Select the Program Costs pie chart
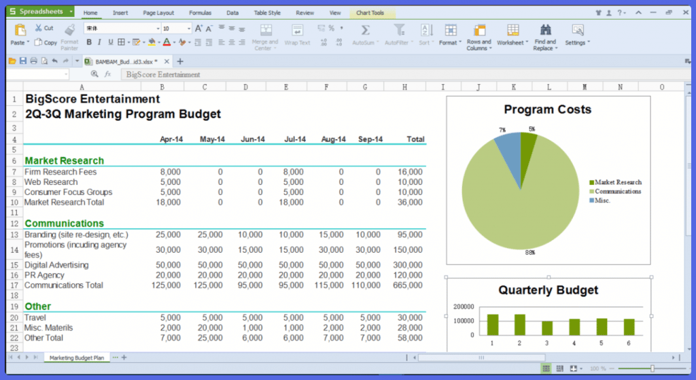Viewport: 696px width, 380px height. pos(549,180)
